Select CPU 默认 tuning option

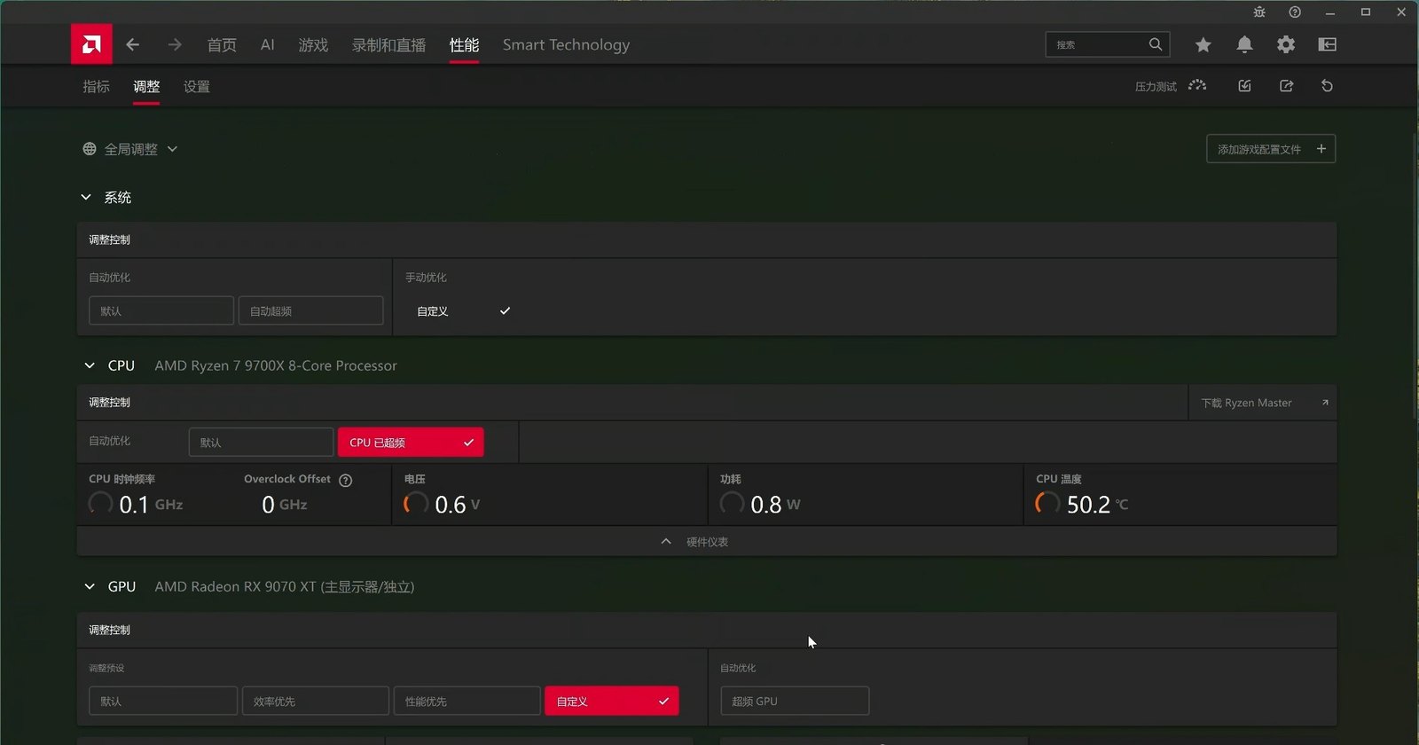(261, 443)
